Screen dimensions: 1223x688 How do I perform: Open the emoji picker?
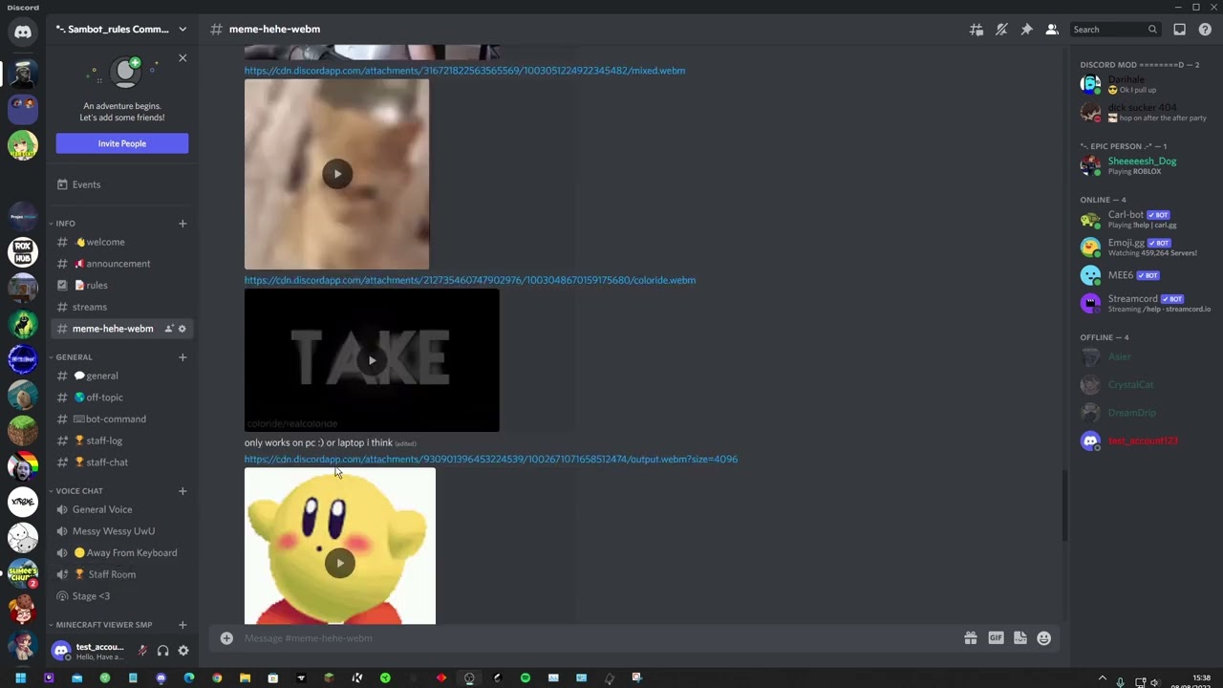tap(1044, 638)
